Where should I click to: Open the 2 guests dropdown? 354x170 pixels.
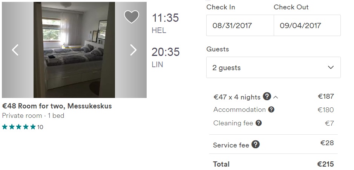[x=273, y=68]
